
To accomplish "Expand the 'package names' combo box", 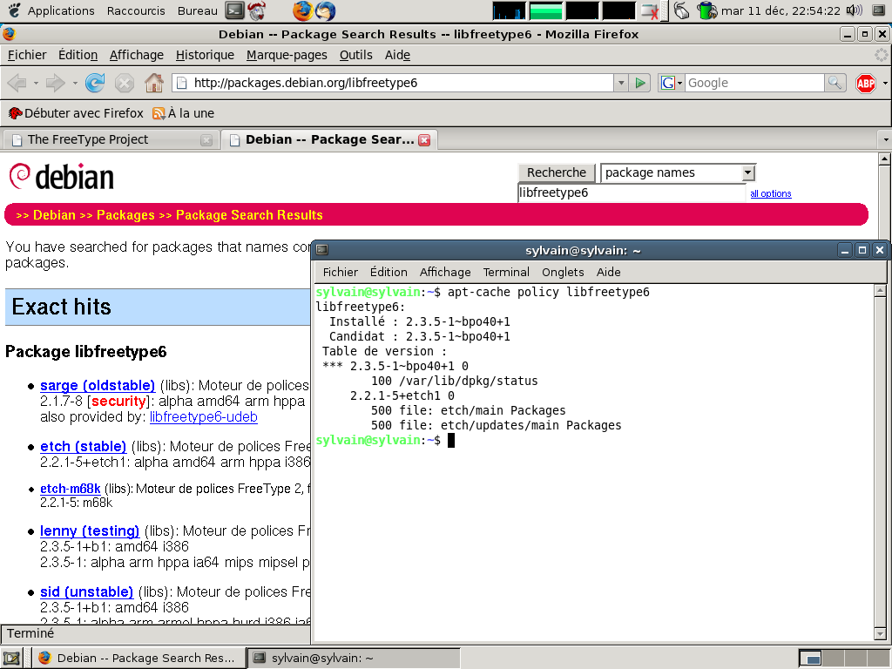I will click(747, 172).
